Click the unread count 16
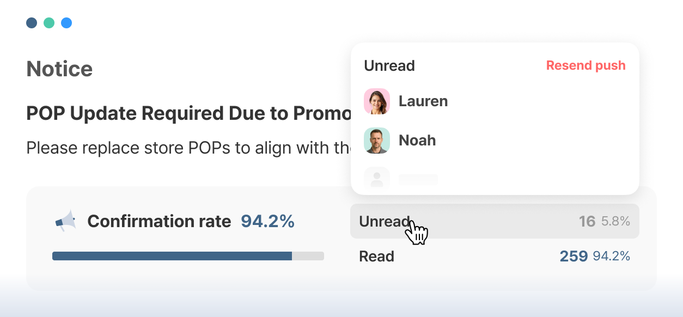Image resolution: width=683 pixels, height=317 pixels. (x=587, y=221)
